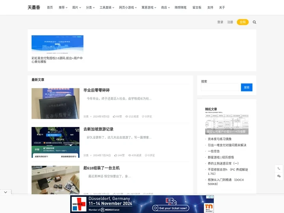Open thumbnail of 毕业后零零碎碎 post
Image resolution: width=284 pixels, height=213 pixels.
point(56,103)
